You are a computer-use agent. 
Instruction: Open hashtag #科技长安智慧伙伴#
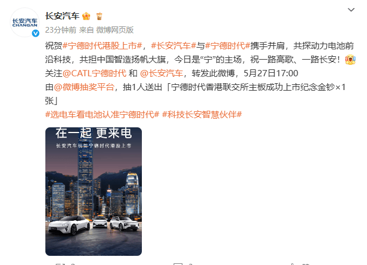[x=202, y=115]
